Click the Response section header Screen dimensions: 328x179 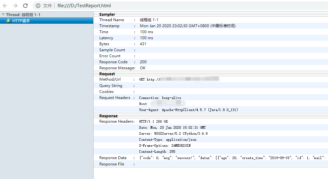(x=108, y=116)
